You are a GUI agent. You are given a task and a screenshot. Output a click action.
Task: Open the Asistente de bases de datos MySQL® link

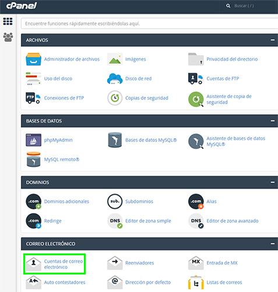click(x=235, y=141)
